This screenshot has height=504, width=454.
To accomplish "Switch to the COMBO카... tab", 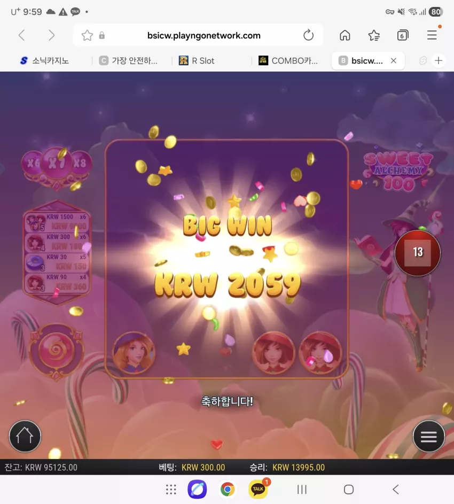I will [288, 61].
